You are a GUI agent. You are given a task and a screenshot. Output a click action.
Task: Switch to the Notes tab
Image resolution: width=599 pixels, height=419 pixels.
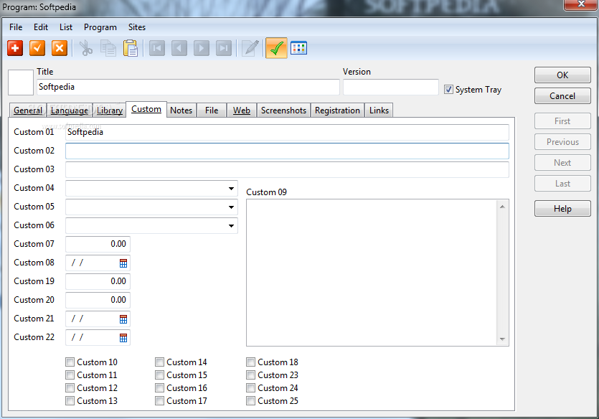click(x=181, y=110)
